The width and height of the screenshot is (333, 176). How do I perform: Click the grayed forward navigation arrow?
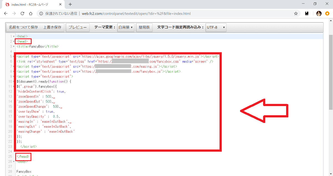(x=14, y=13)
